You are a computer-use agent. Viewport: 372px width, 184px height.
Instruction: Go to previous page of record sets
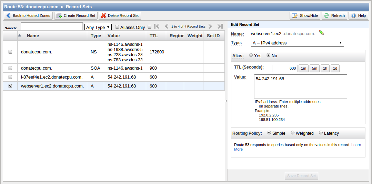tap(166, 26)
